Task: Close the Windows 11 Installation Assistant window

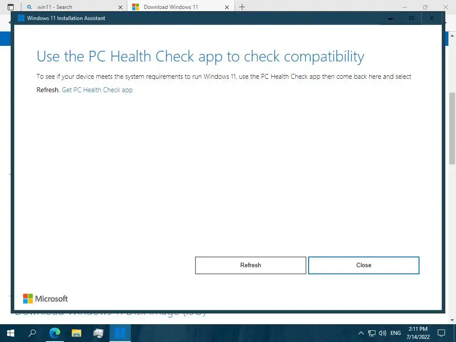Action: coord(432,18)
